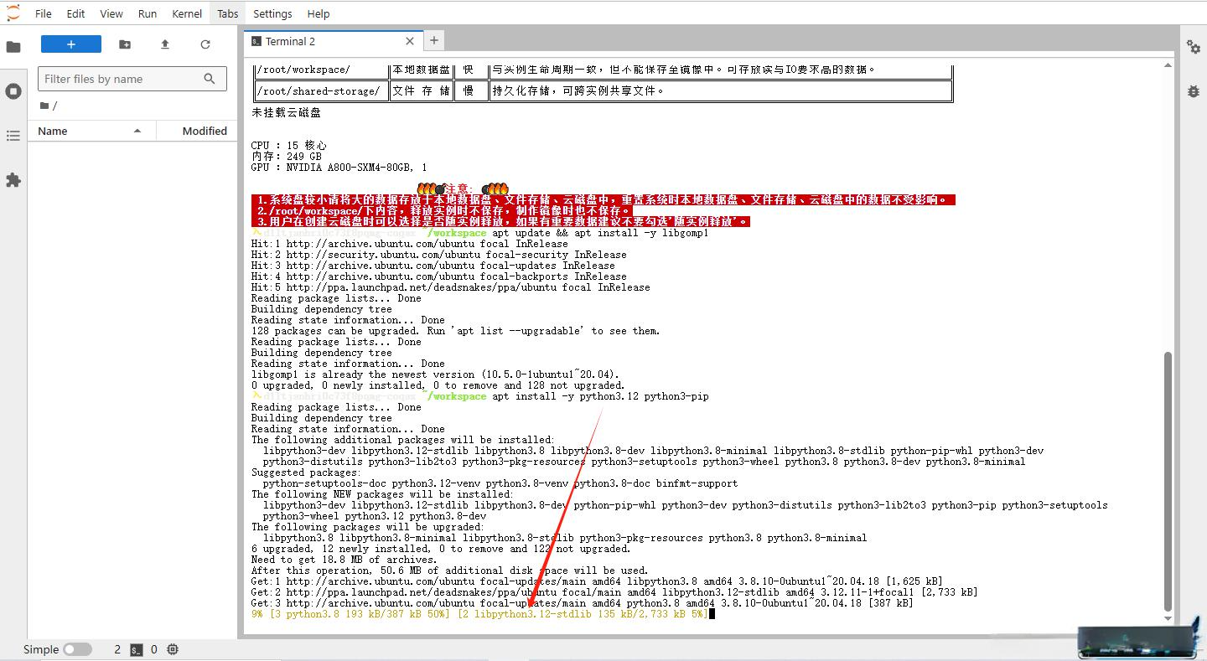Open the Property Inspector gears icon
This screenshot has width=1207, height=661.
coord(1194,47)
